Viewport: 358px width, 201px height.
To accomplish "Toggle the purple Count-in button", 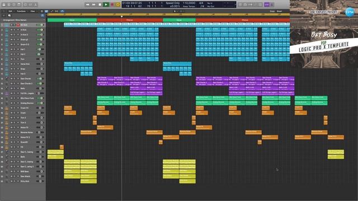I will click(x=266, y=4).
